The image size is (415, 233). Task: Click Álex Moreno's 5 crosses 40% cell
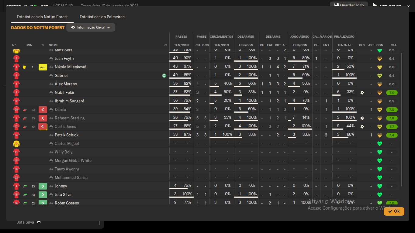point(222,84)
